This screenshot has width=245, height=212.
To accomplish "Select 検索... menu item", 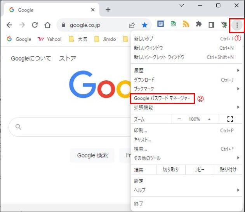I will (186, 149).
